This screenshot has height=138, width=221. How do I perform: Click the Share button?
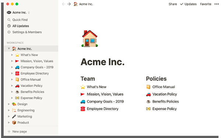[x=173, y=4]
